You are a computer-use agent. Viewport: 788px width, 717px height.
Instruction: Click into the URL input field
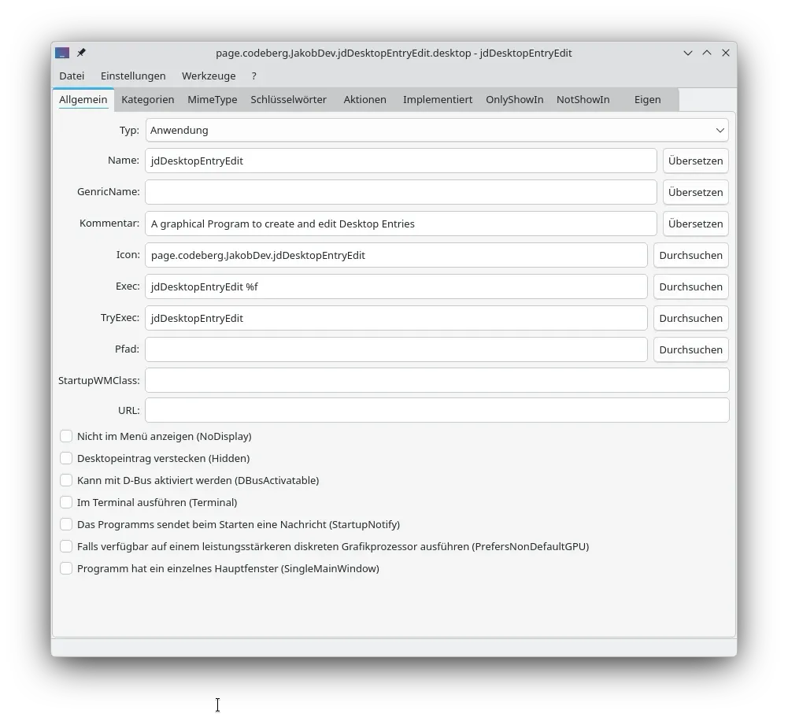437,411
